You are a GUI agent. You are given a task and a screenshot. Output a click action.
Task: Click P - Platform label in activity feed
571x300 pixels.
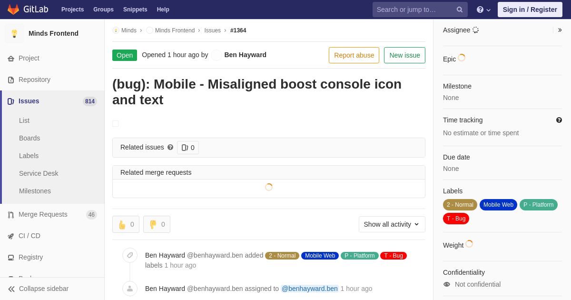tap(360, 256)
